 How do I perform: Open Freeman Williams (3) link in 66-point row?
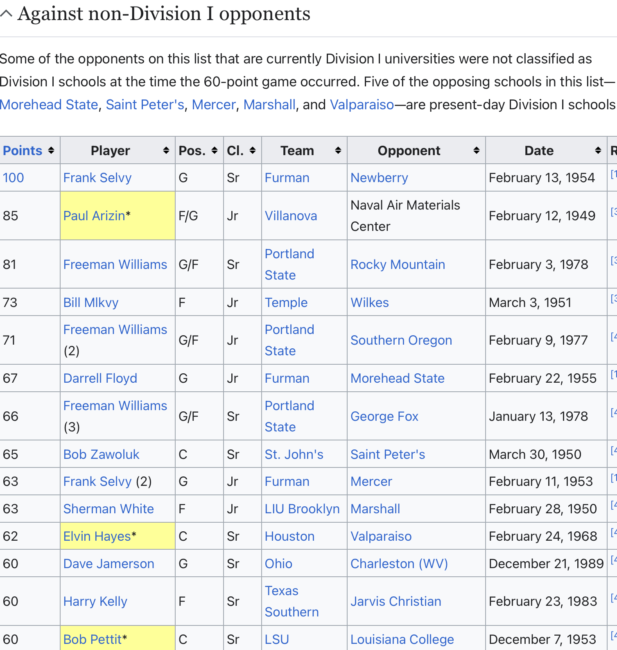(x=115, y=406)
